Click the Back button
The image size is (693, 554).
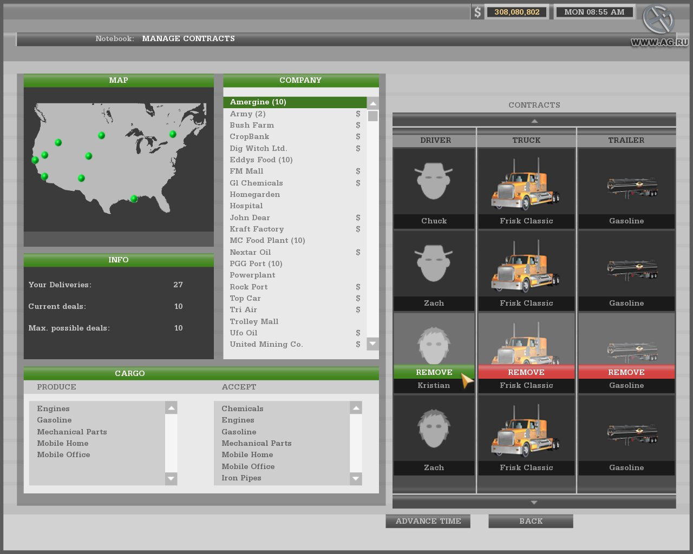click(x=531, y=521)
